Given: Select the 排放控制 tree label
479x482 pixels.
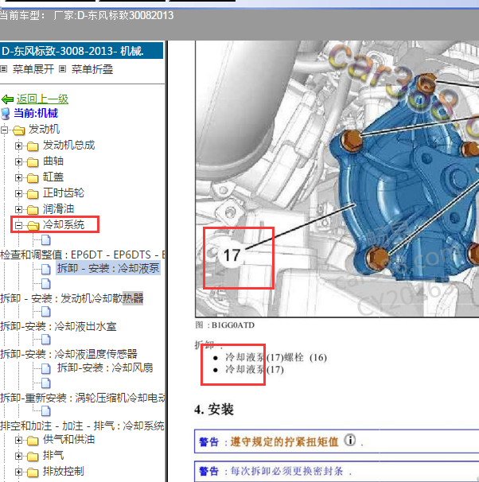Looking at the screenshot, I should coord(64,471).
